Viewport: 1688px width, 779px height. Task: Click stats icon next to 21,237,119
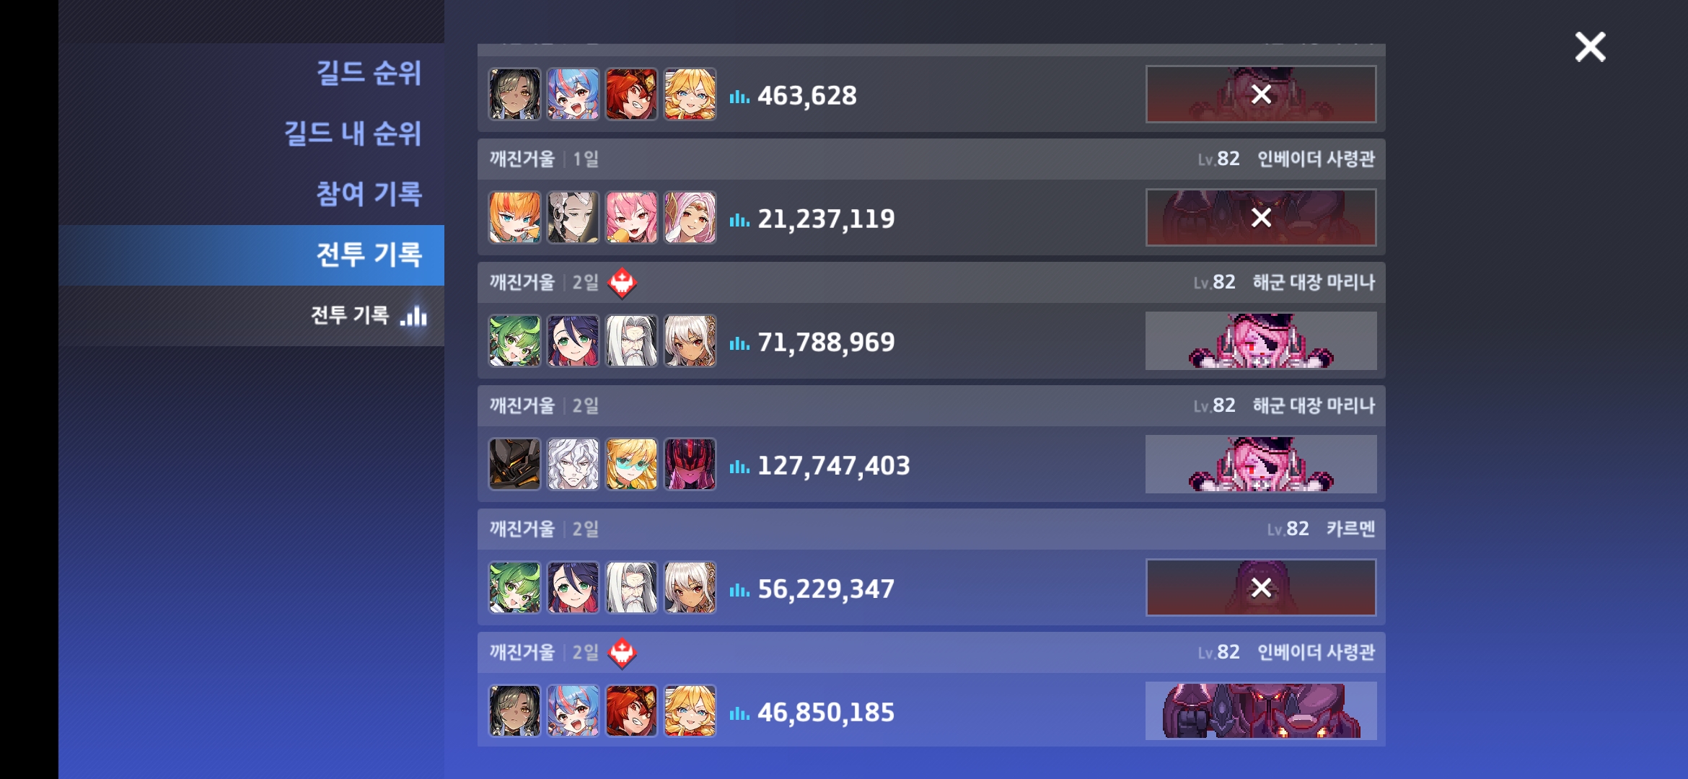(x=739, y=219)
